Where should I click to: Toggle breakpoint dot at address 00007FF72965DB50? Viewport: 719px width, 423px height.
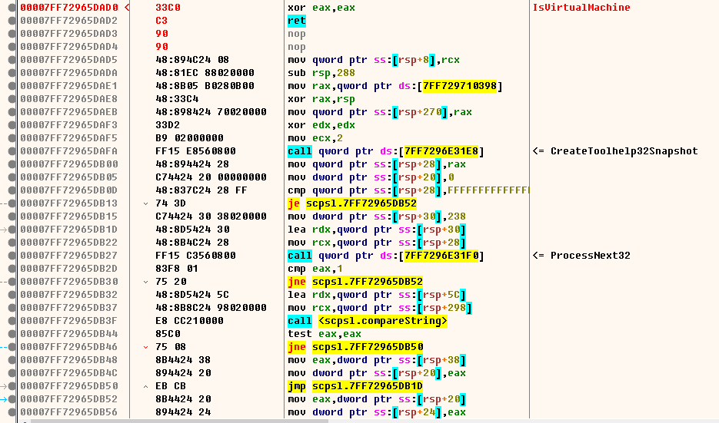tap(12, 386)
